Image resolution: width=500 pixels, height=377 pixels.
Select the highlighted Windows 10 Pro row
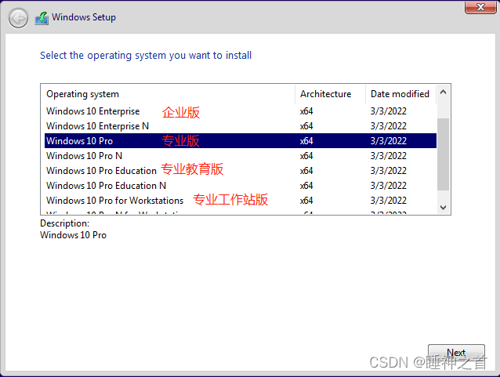[x=241, y=140]
